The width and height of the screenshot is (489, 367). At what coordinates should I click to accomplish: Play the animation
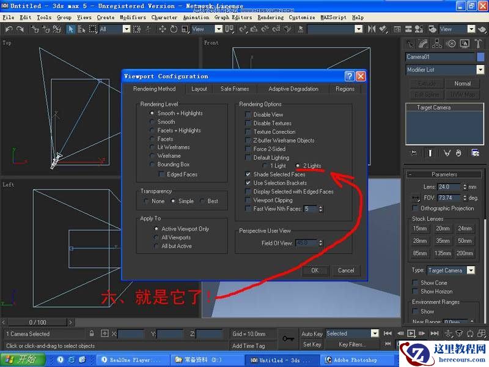(411, 333)
